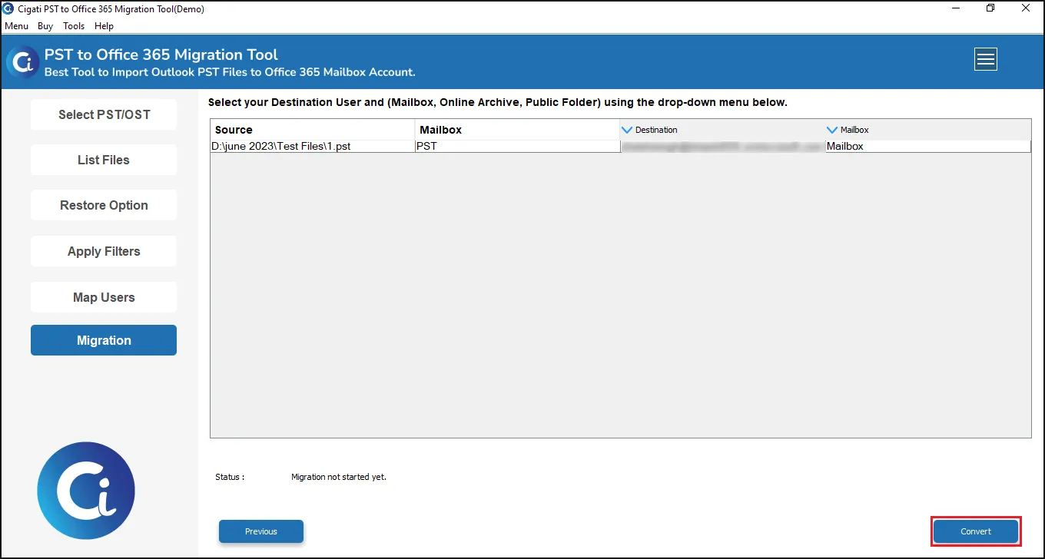The width and height of the screenshot is (1045, 559).
Task: Click the Convert button
Action: click(x=976, y=531)
